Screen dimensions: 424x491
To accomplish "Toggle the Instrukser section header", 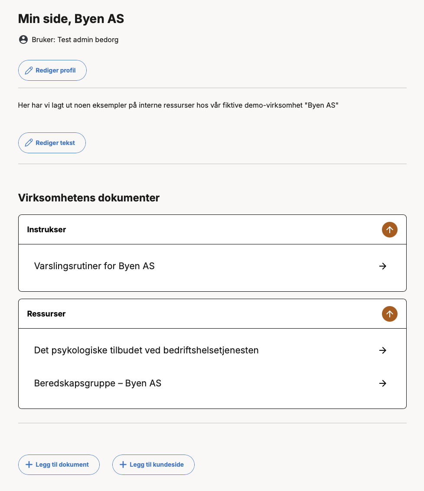I will click(212, 230).
